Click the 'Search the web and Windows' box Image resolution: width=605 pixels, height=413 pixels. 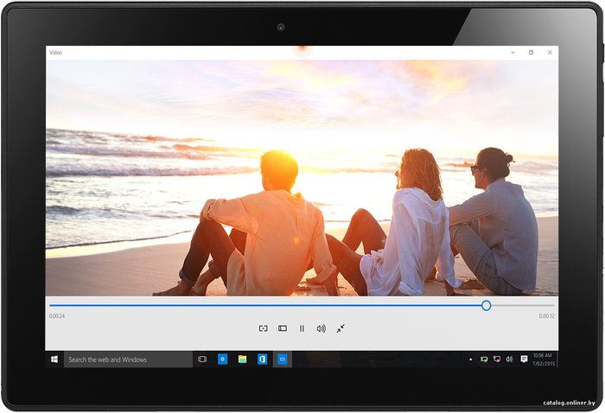point(128,359)
